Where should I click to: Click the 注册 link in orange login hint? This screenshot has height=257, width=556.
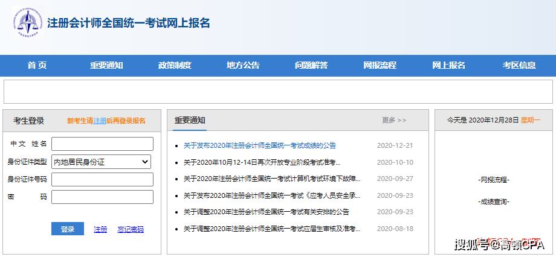(x=100, y=121)
